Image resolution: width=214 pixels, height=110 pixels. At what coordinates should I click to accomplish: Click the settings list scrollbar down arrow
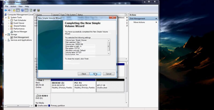click(x=109, y=53)
